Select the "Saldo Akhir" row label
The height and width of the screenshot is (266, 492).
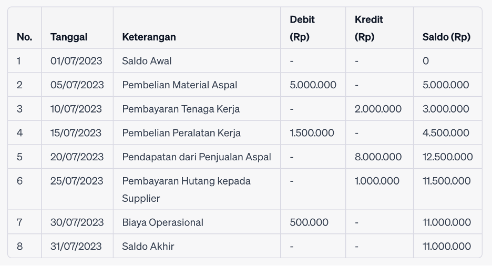pyautogui.click(x=148, y=246)
